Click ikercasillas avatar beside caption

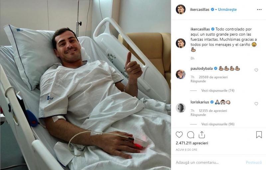[x=181, y=43]
